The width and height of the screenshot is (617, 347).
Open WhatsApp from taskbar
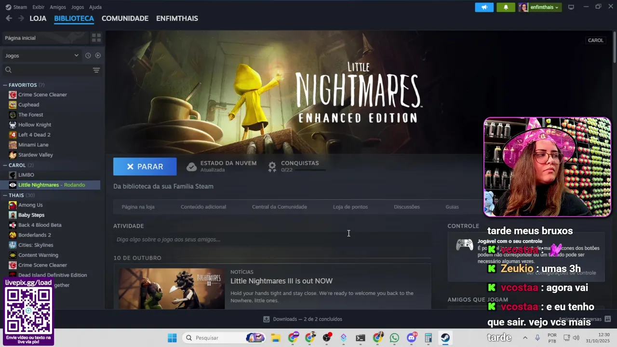[x=394, y=338]
